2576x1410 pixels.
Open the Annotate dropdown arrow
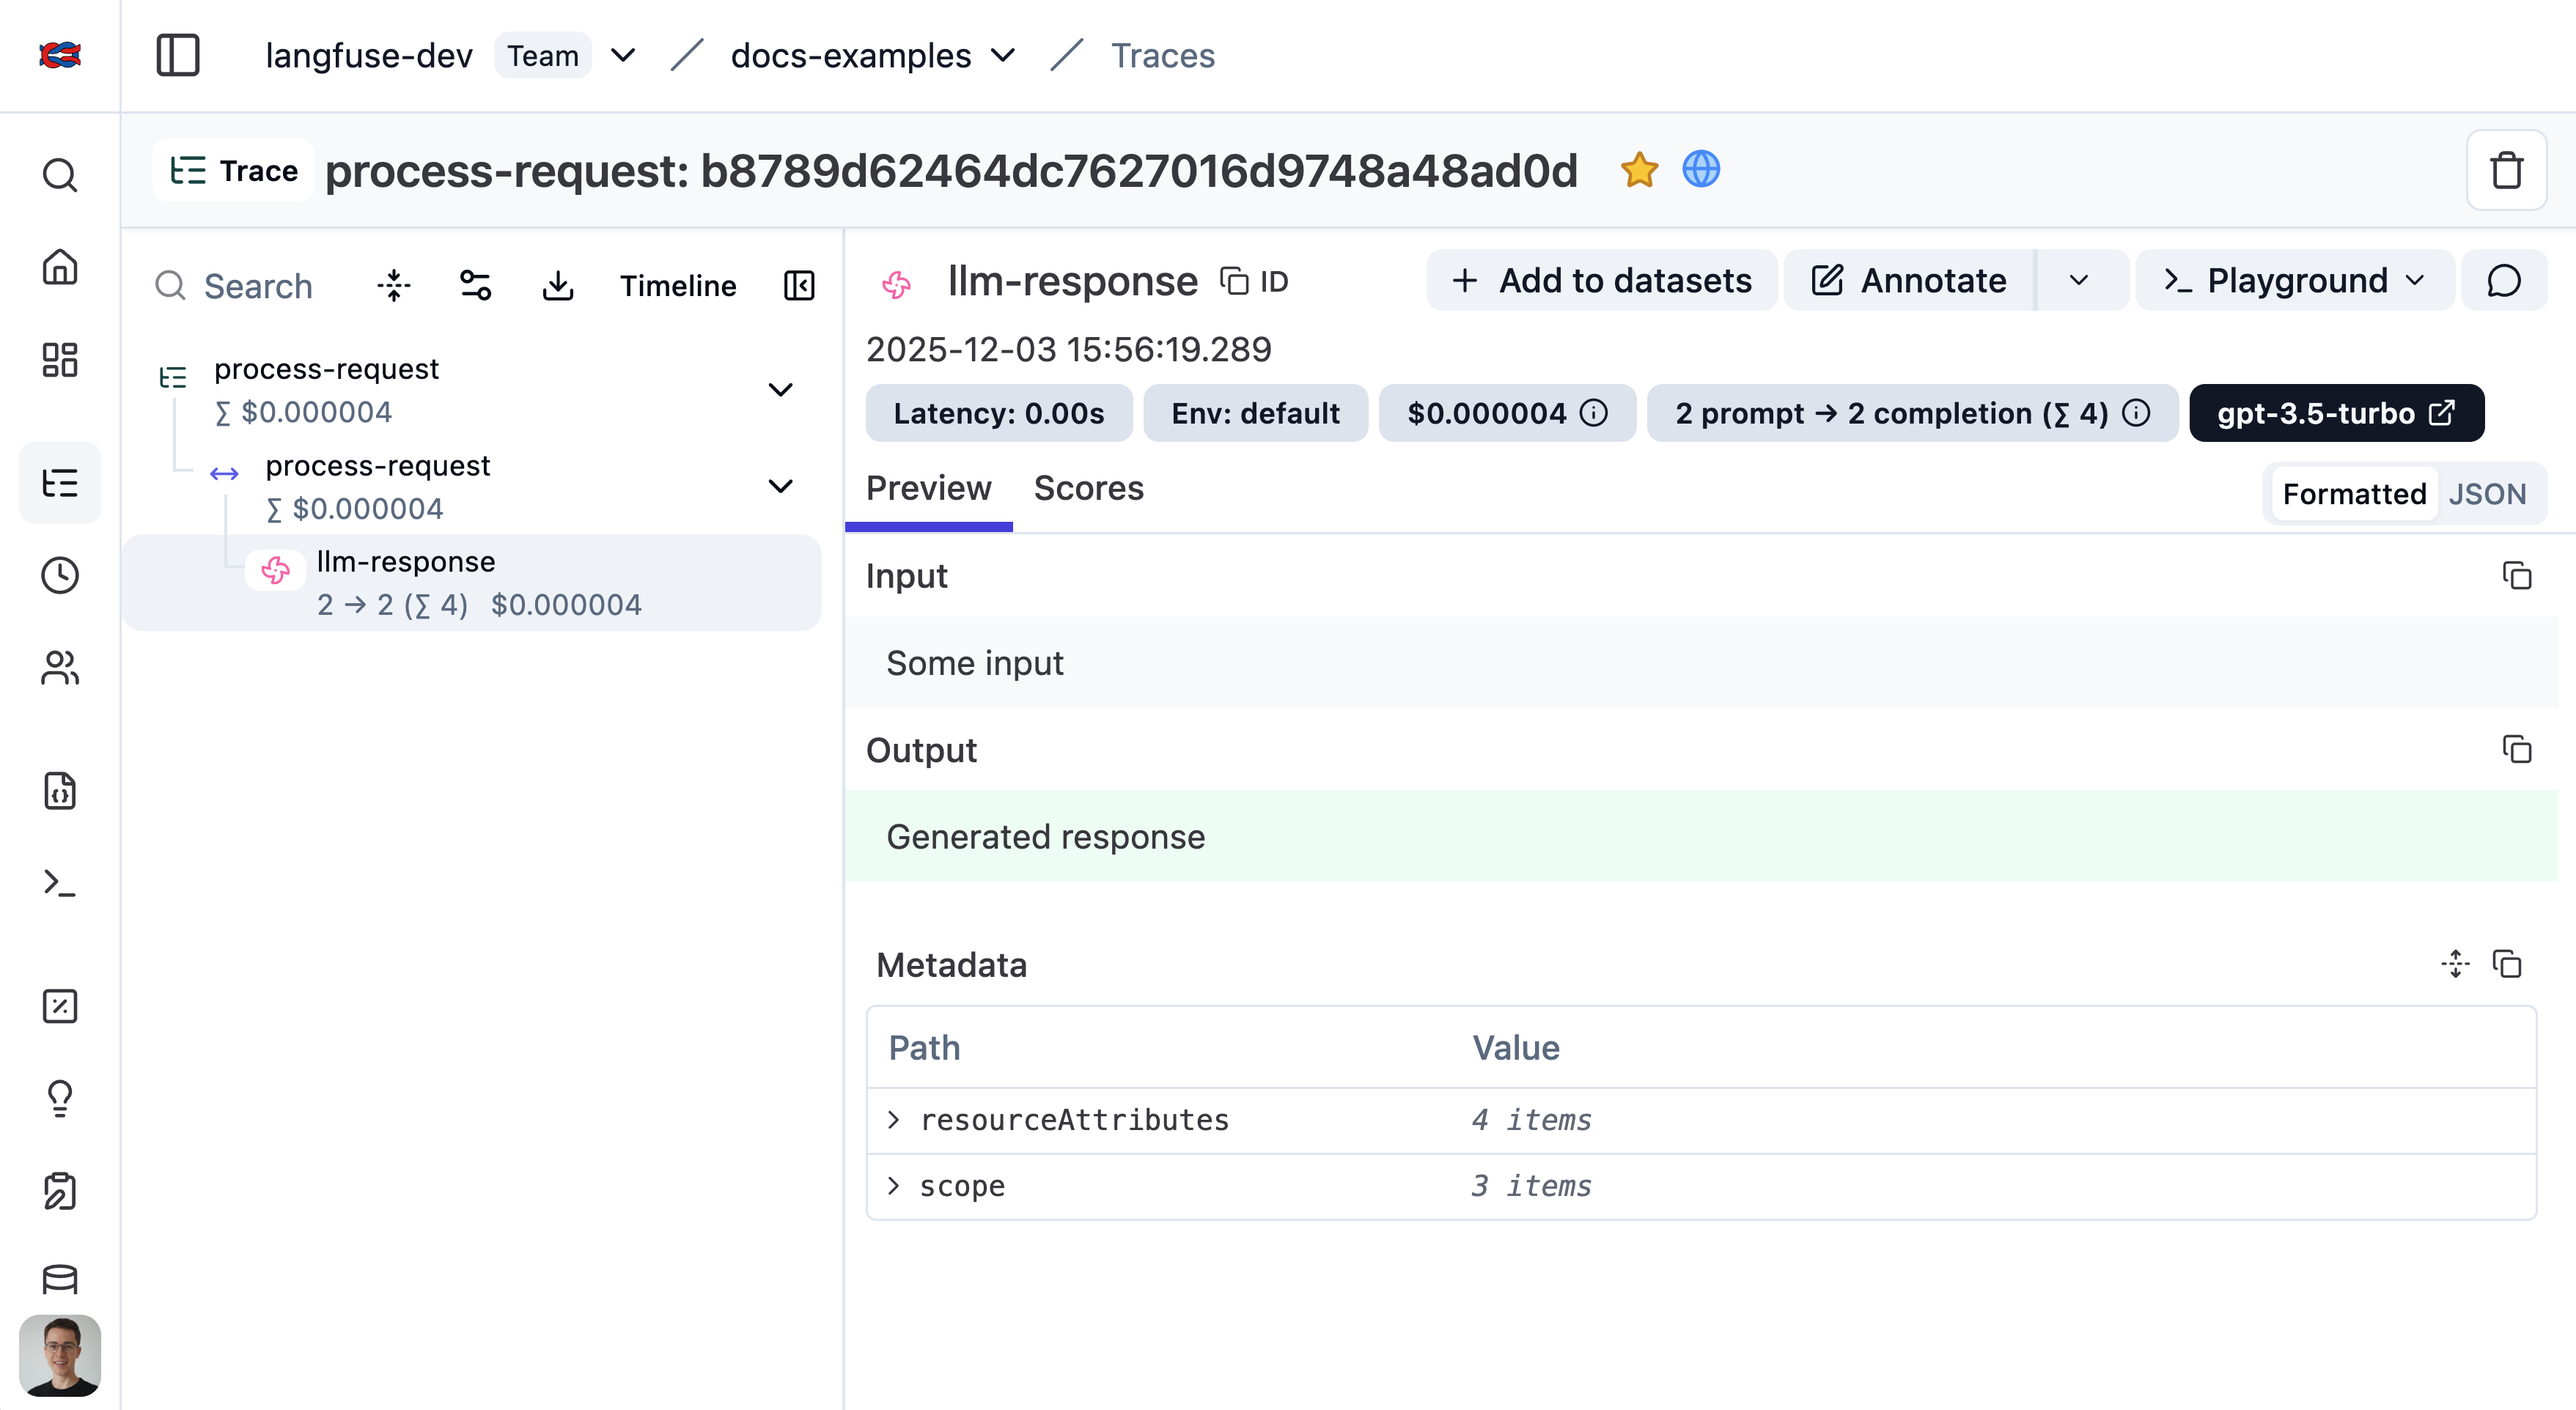(x=2080, y=281)
